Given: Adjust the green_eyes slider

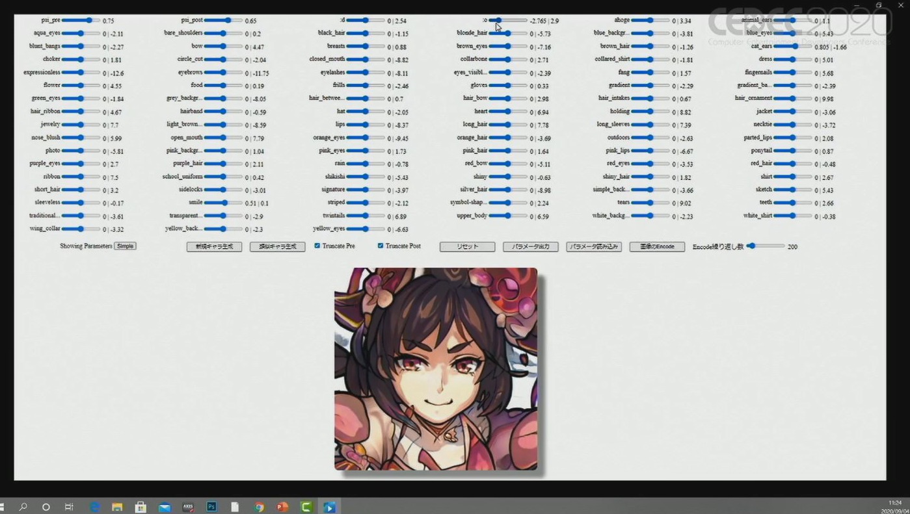Looking at the screenshot, I should point(81,98).
